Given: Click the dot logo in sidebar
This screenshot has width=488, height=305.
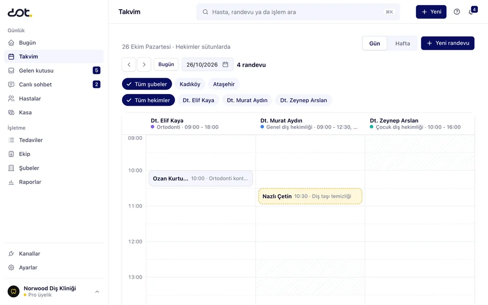Looking at the screenshot, I should (x=20, y=12).
